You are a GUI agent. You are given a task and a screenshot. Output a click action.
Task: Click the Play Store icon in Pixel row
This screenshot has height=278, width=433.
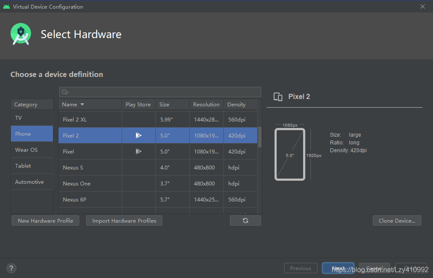click(x=139, y=151)
